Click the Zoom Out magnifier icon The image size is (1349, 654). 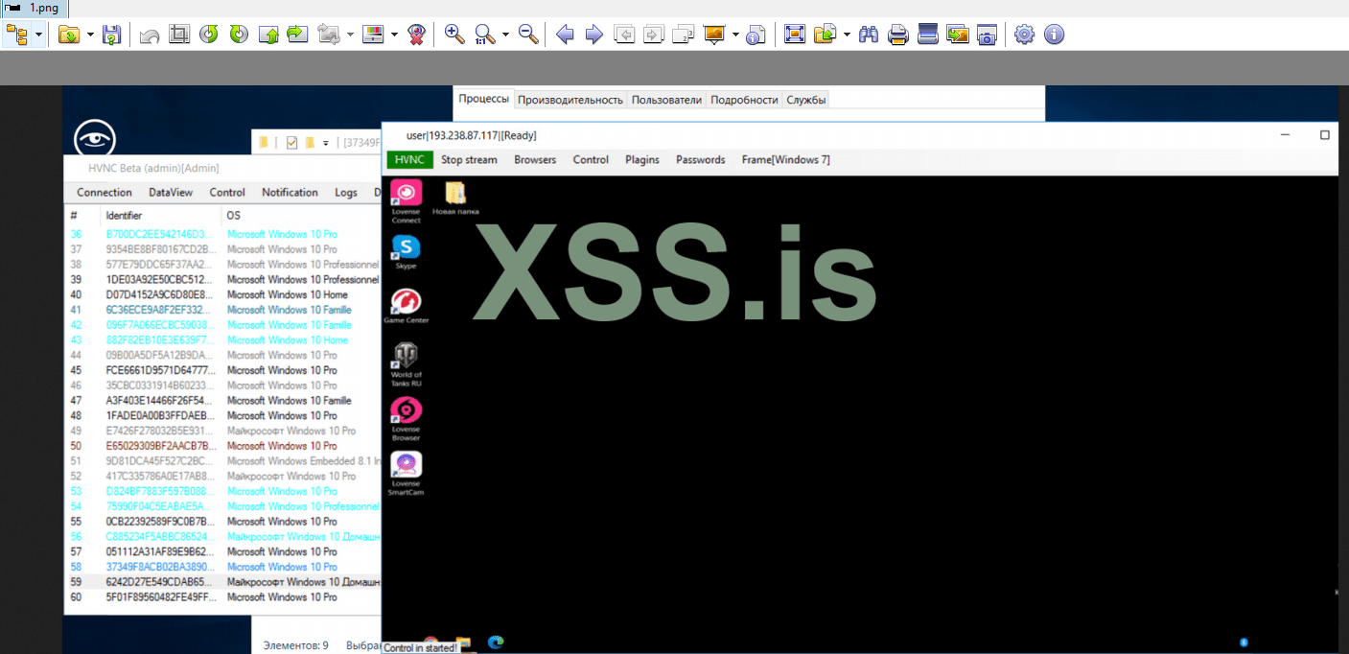pyautogui.click(x=527, y=35)
